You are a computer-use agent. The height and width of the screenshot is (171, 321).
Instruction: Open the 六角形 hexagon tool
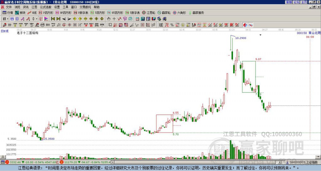pyautogui.click(x=179, y=12)
